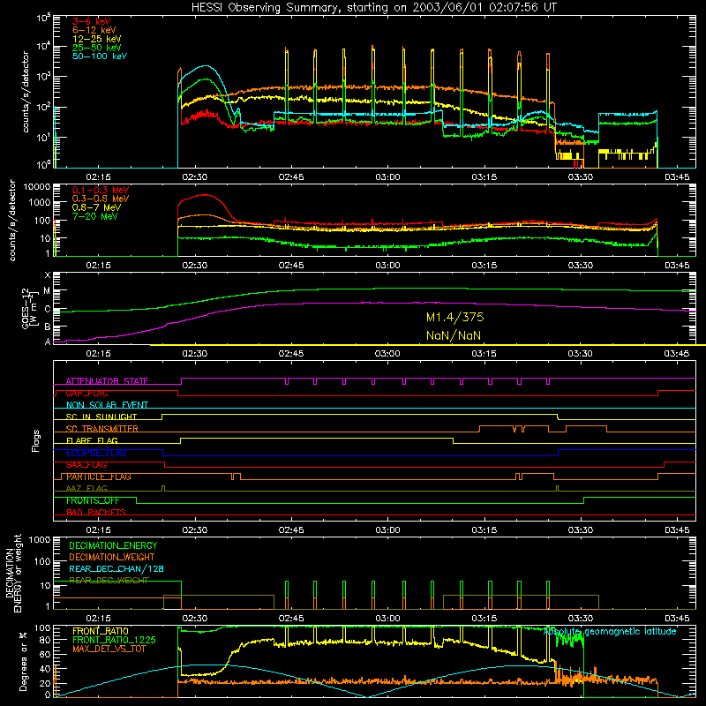Click the M class tick on GOES axis
The width and height of the screenshot is (706, 706).
point(48,291)
